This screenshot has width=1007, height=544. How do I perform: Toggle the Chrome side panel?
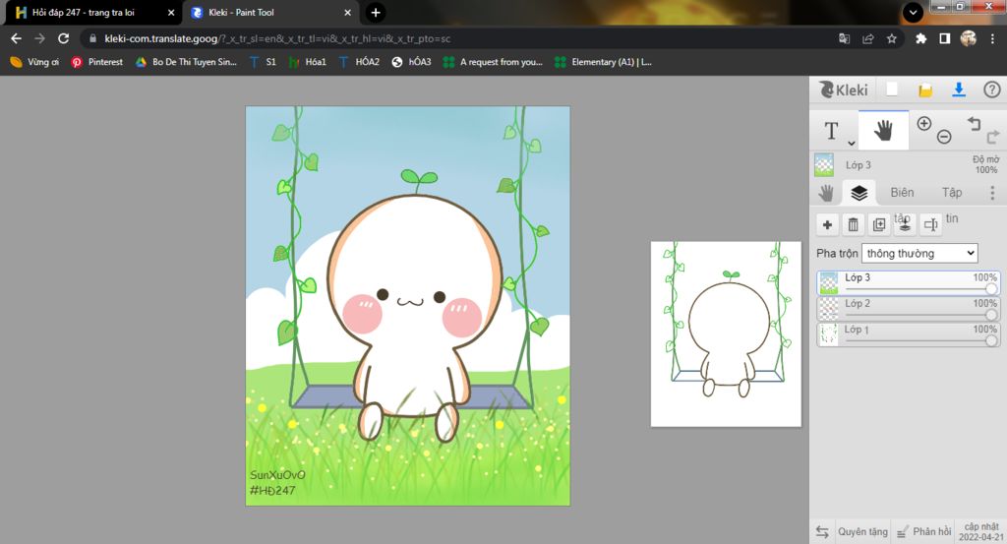click(x=945, y=38)
